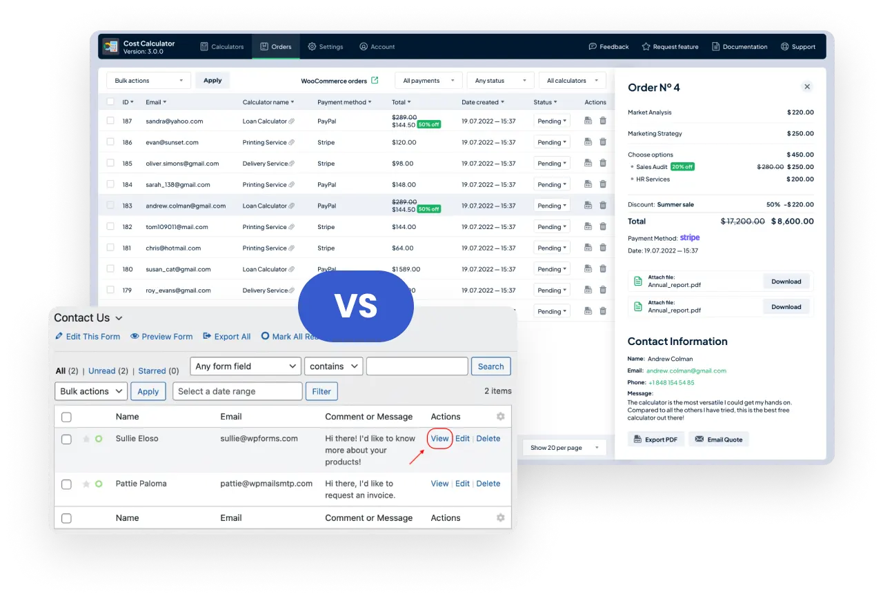883x601 pixels.
Task: Delete order 187 using trash icon
Action: [x=603, y=121]
